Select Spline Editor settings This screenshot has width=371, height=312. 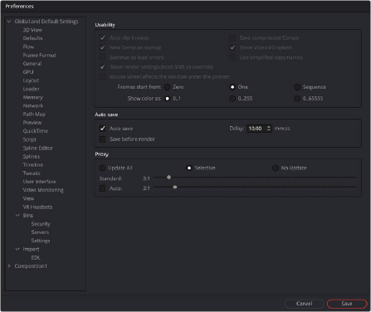(x=37, y=148)
